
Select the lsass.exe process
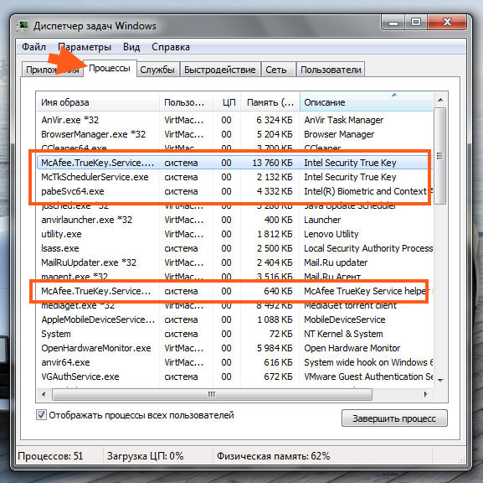(234, 248)
